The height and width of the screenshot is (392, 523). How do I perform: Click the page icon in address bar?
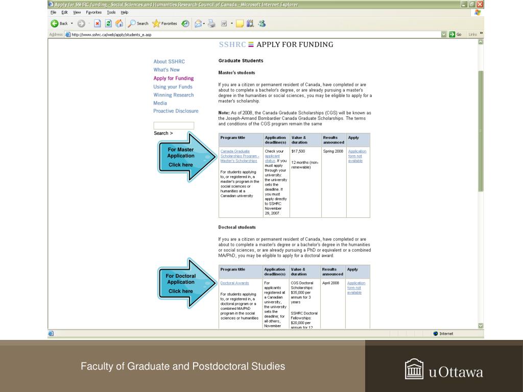pos(68,34)
